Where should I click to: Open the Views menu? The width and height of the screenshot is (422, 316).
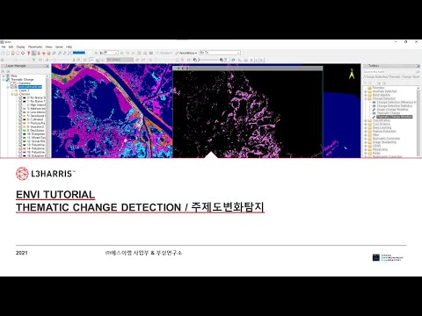coord(48,47)
